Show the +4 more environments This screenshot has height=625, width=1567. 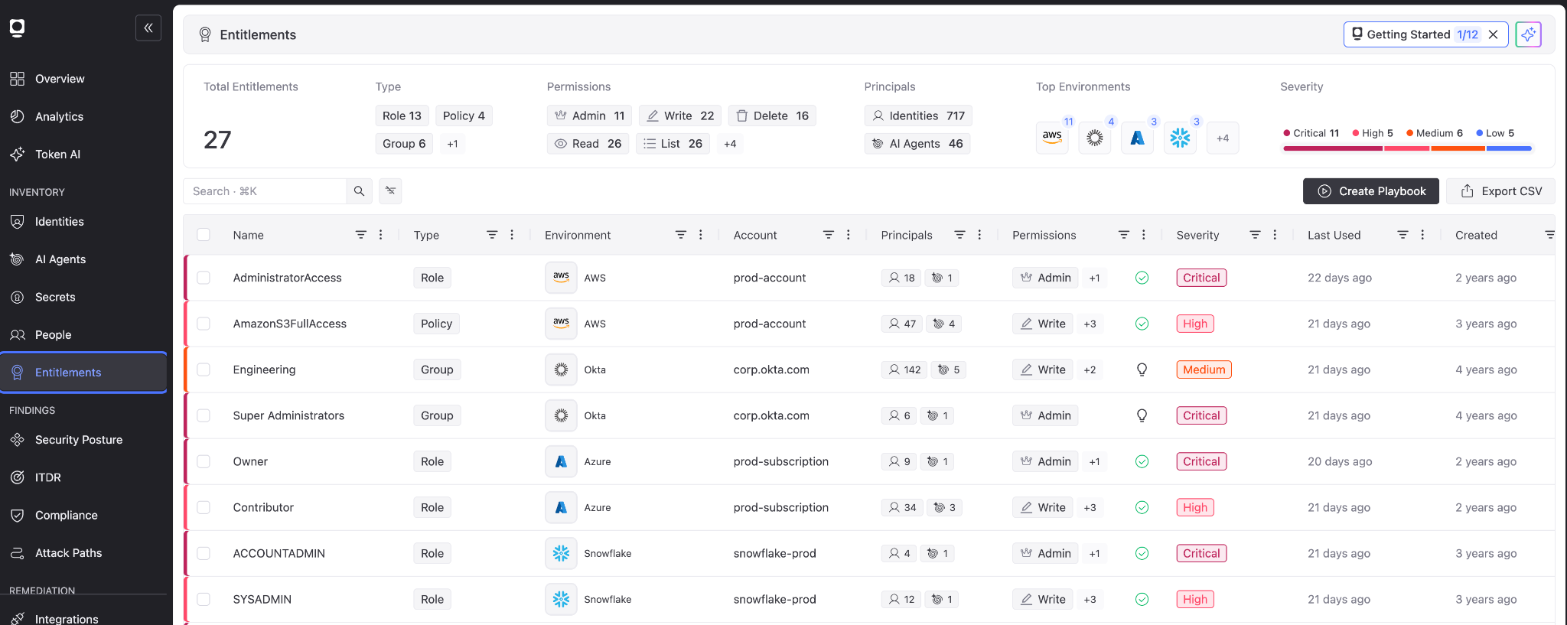pyautogui.click(x=1223, y=138)
